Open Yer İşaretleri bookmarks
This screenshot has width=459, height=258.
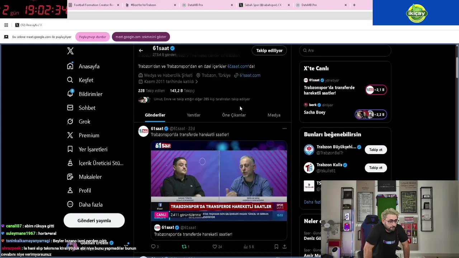(x=87, y=149)
